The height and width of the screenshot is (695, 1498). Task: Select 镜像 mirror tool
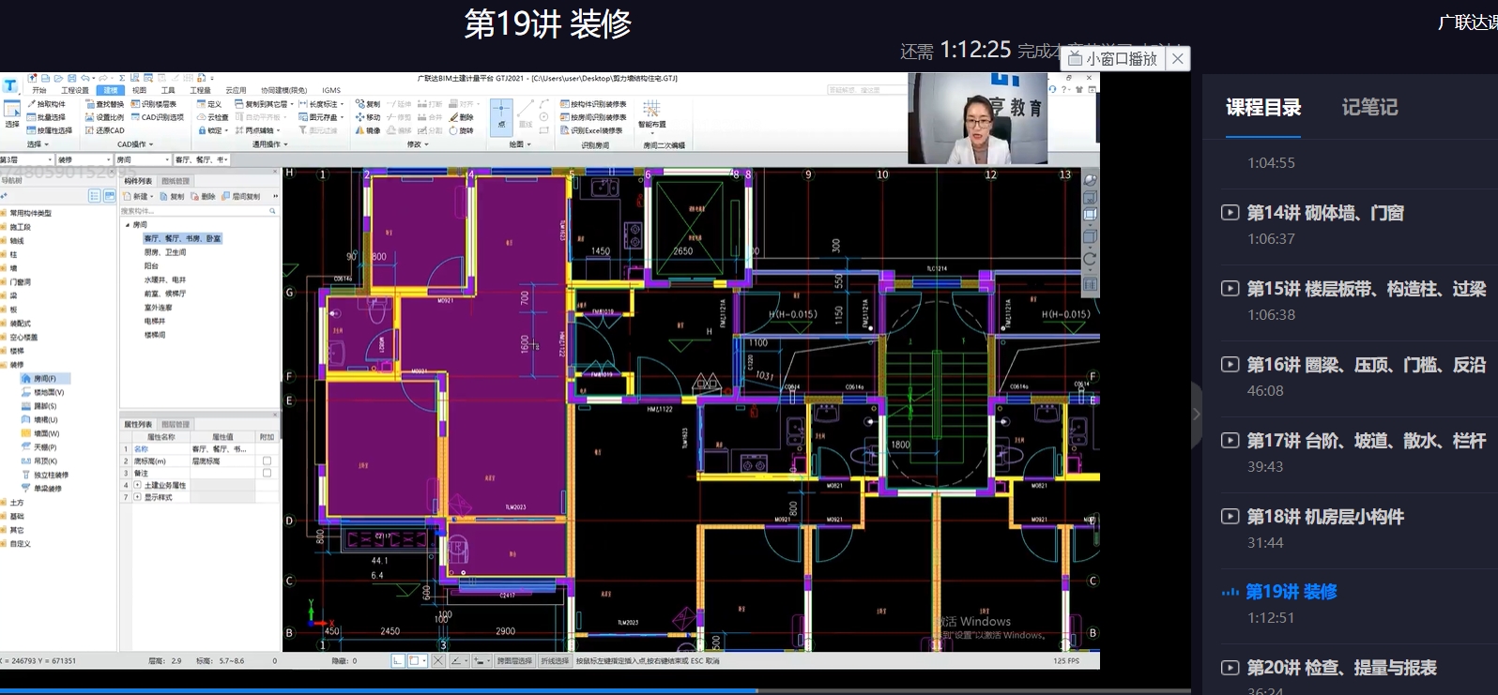369,130
